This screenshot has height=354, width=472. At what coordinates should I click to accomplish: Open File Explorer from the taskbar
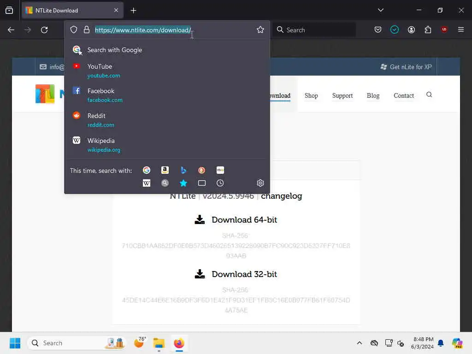pos(159,343)
